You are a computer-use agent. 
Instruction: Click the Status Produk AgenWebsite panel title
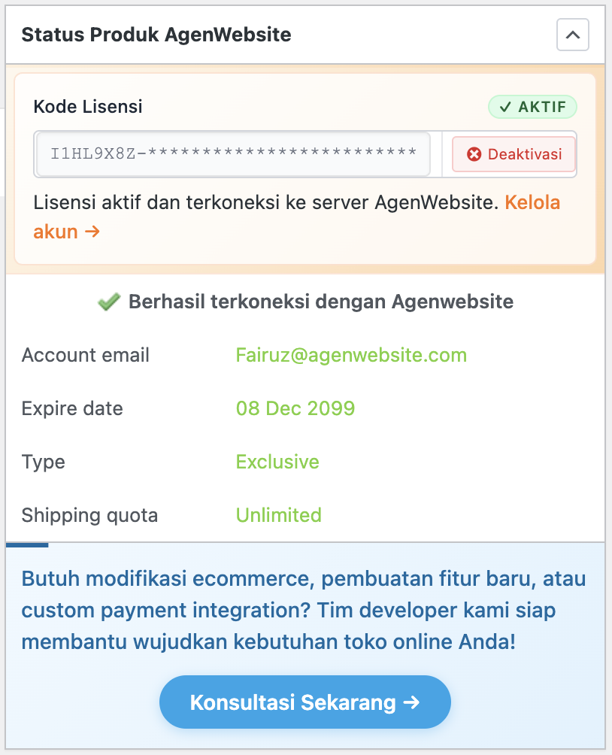[x=156, y=35]
